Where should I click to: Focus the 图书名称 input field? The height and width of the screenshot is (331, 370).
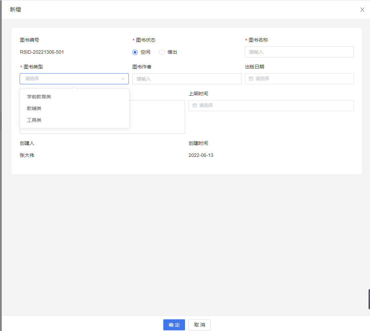click(x=299, y=52)
